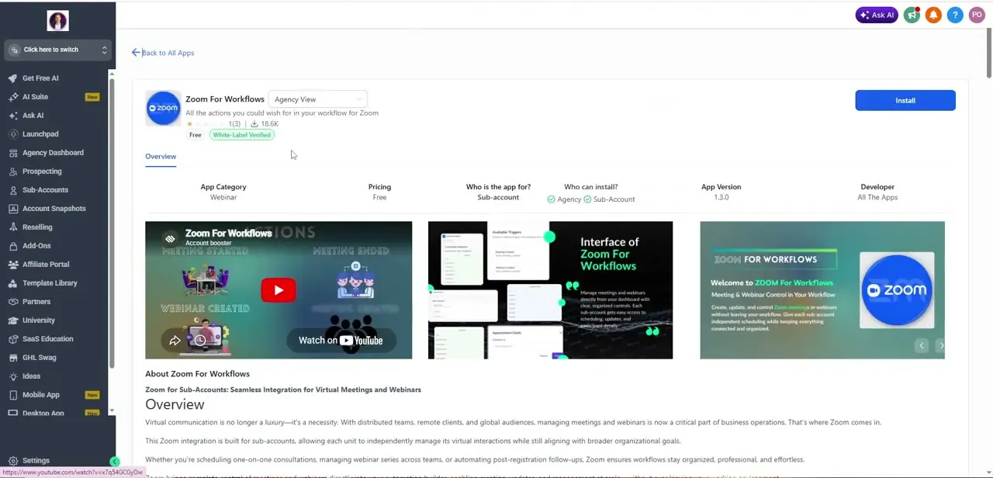Click All The Apps developer name
Viewport: 993px width, 478px height.
(877, 197)
